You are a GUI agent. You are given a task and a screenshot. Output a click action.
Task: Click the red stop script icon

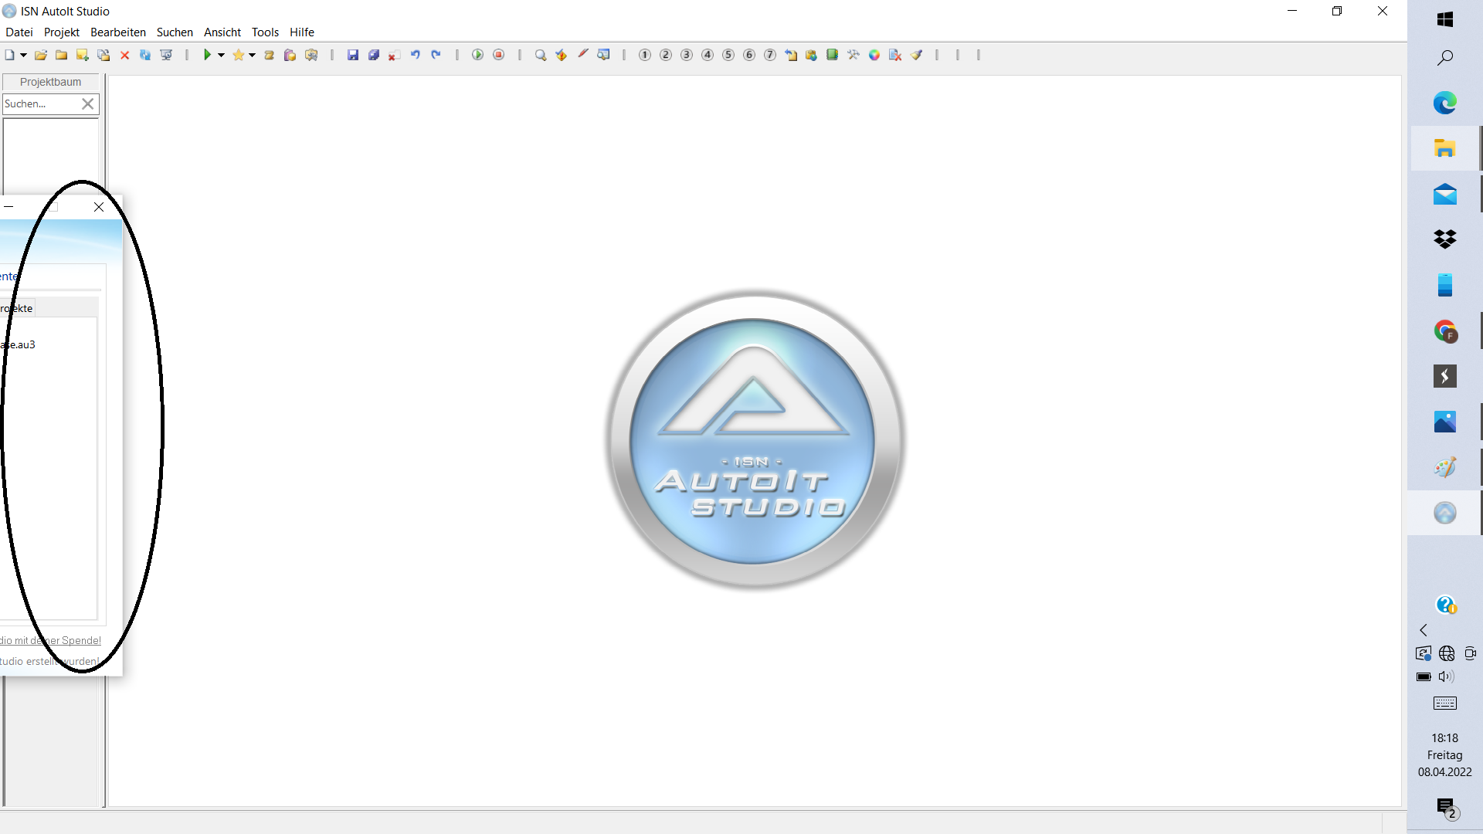point(499,55)
